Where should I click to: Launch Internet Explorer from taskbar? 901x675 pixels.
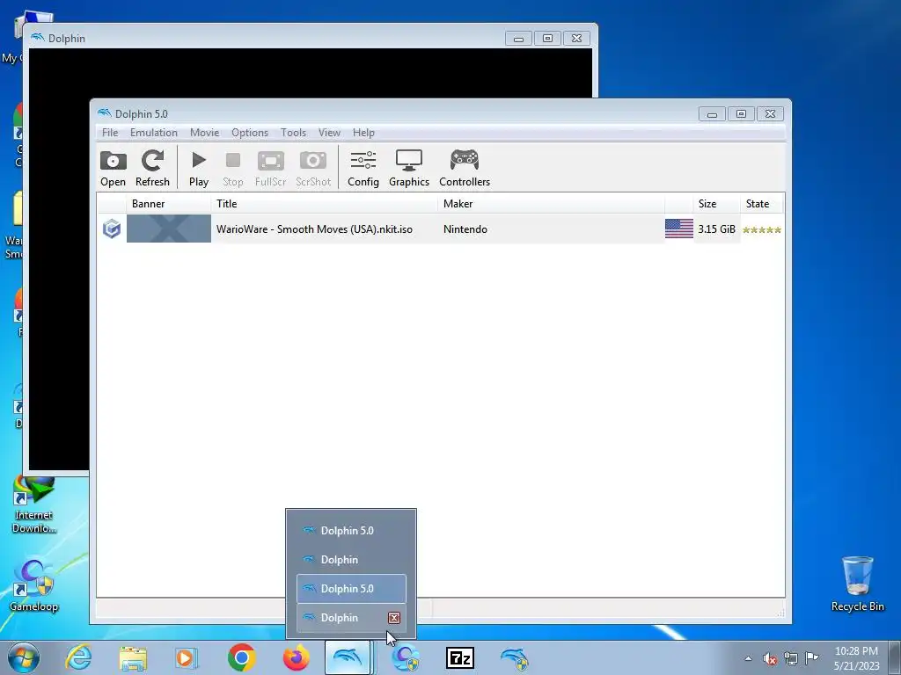point(78,657)
